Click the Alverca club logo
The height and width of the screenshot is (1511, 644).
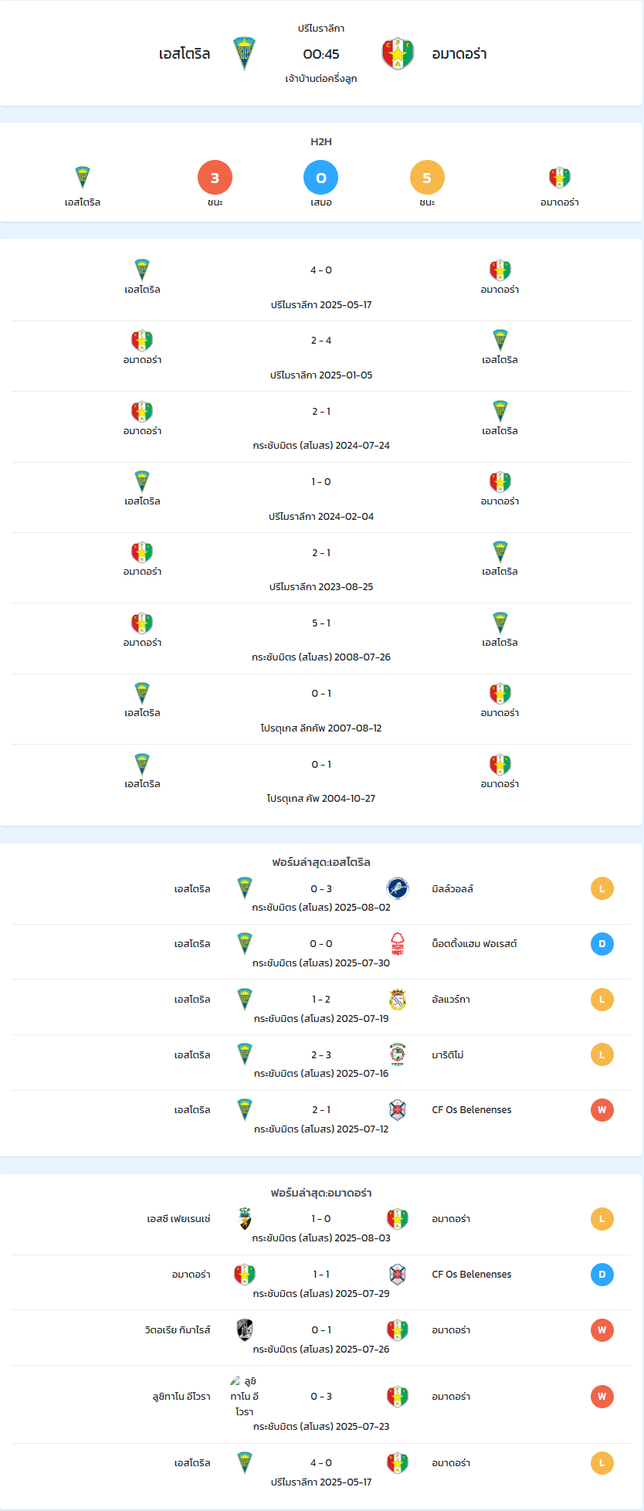click(x=398, y=1000)
